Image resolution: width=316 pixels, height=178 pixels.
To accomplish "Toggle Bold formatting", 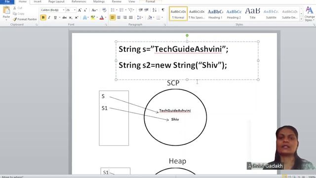I will click(x=43, y=18).
